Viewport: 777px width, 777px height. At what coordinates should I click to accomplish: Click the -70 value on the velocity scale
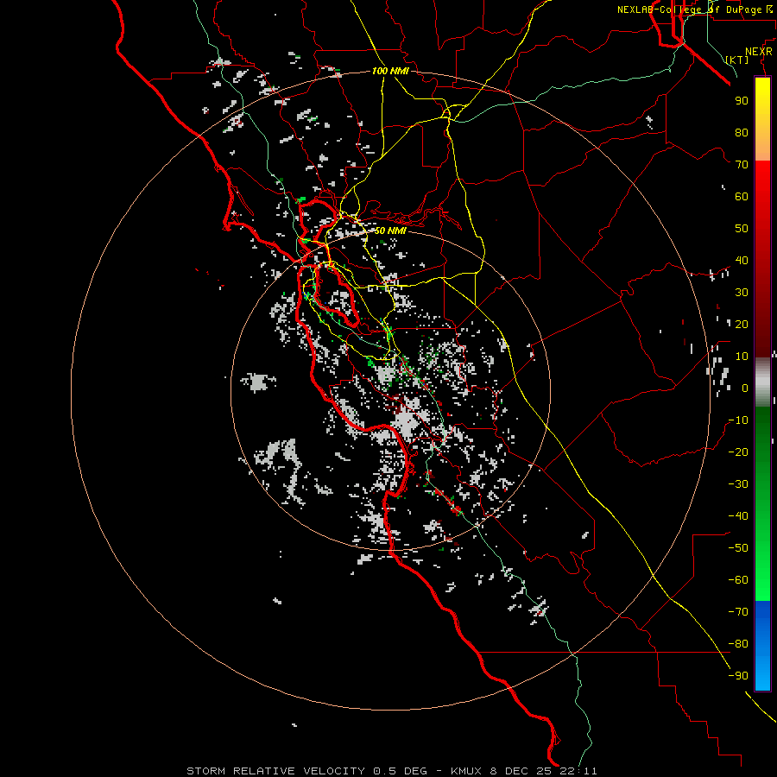(x=738, y=612)
